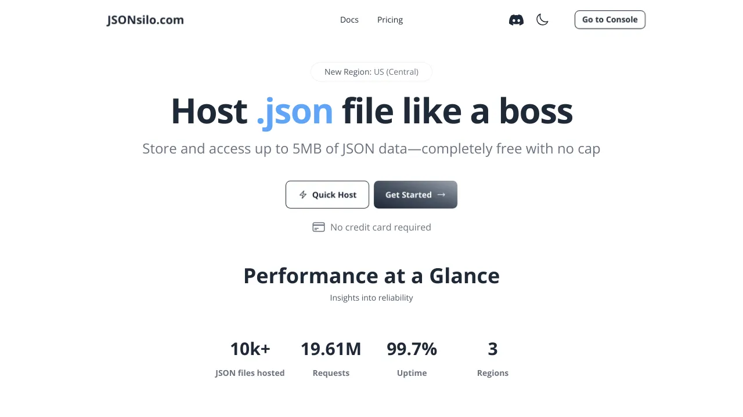Viewport: 743px width, 417px height.
Task: Click the 'Performance at a Glance' heading
Action: coord(371,276)
